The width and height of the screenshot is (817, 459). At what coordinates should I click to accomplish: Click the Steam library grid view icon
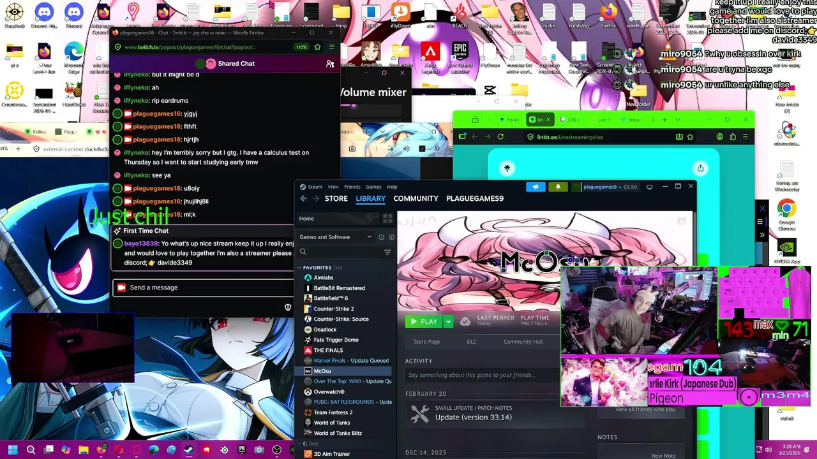tap(387, 219)
